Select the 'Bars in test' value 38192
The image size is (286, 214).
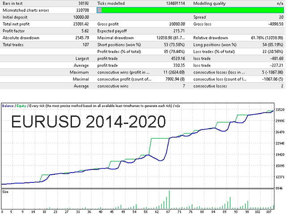click(x=84, y=4)
